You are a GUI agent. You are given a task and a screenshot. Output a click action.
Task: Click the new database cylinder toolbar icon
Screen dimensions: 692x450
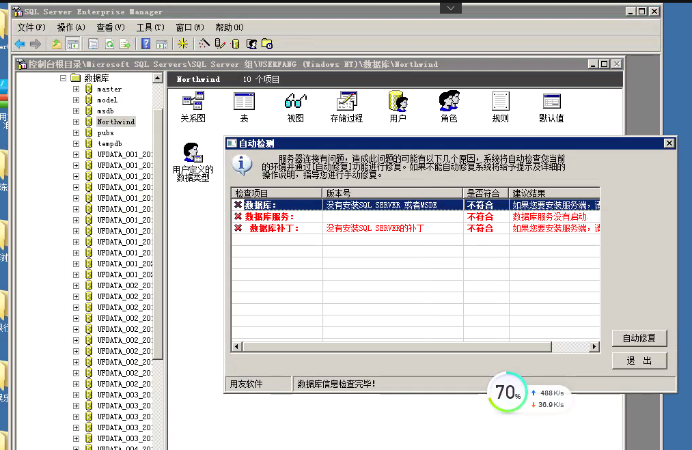click(236, 44)
